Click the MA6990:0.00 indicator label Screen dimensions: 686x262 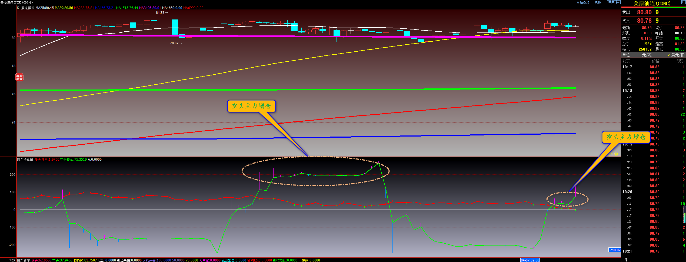193,8
